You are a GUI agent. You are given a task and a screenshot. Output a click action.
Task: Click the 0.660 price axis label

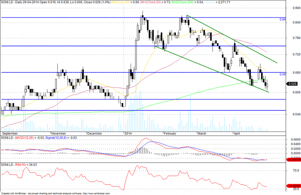tap(297, 73)
